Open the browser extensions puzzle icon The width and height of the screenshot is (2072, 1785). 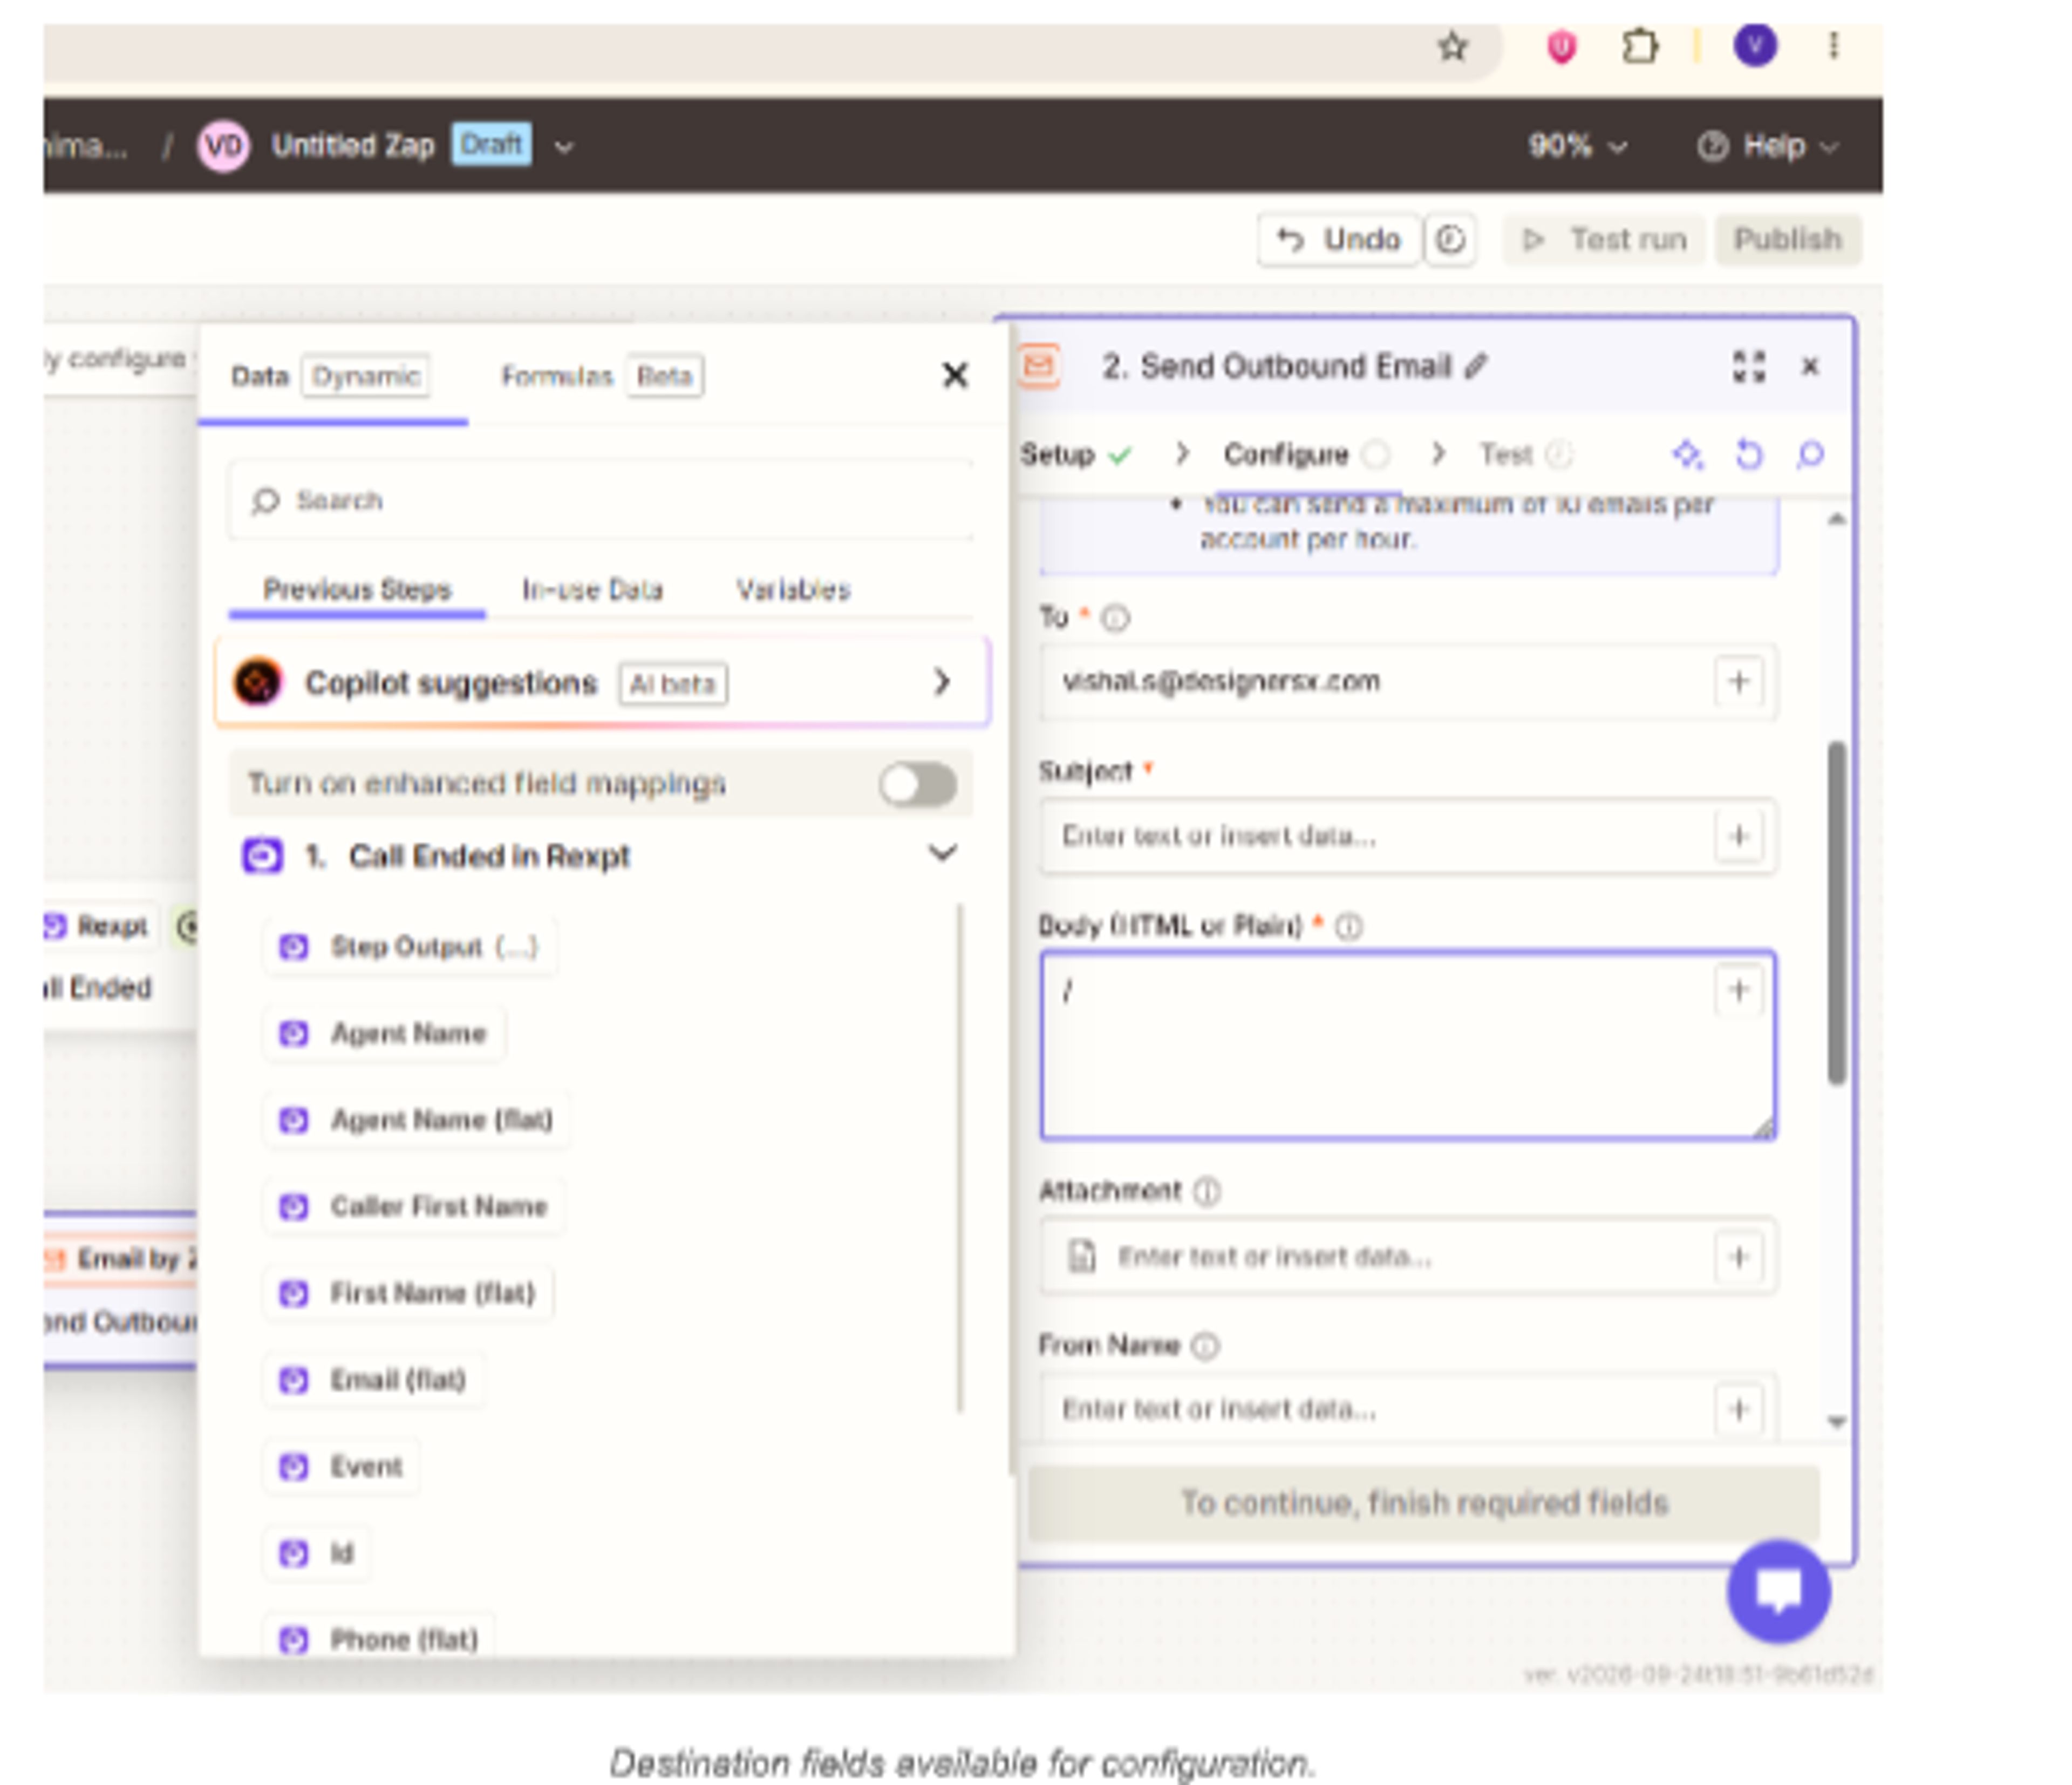tap(1640, 46)
